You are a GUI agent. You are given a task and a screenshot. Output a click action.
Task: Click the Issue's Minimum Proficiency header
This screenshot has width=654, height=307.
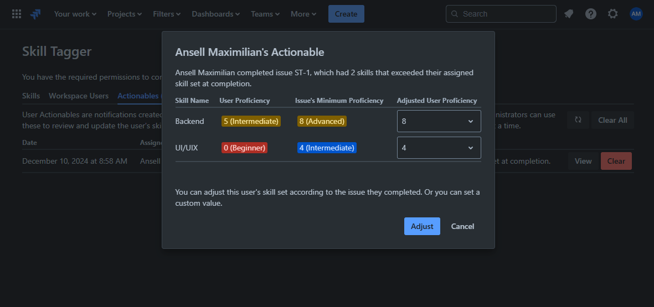click(x=339, y=100)
